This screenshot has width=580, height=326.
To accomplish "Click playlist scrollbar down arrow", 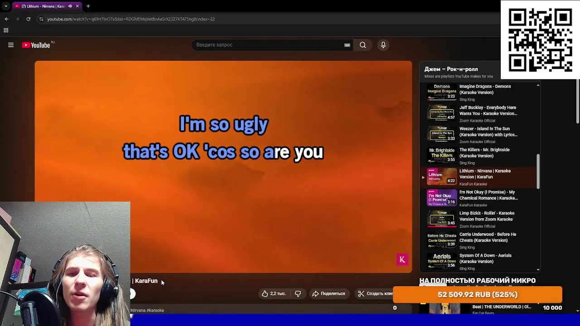I will [538, 269].
